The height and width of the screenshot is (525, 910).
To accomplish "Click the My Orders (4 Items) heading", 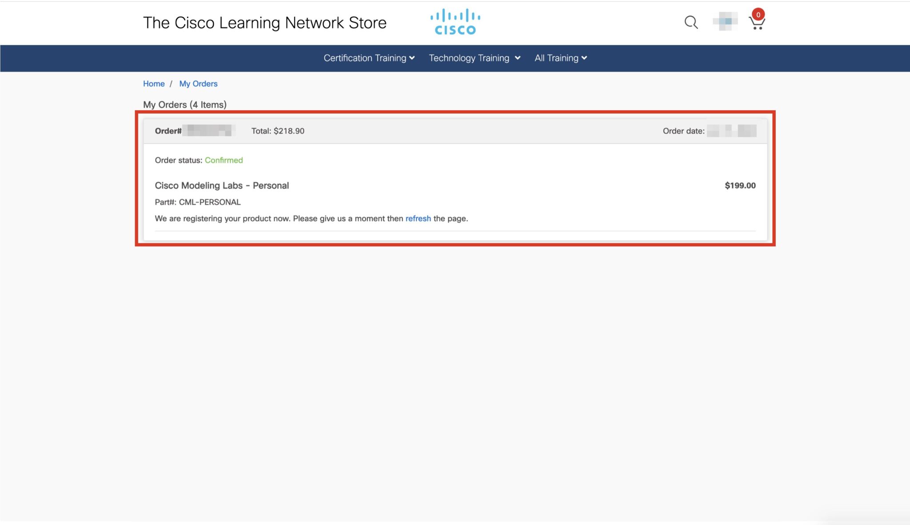I will tap(185, 104).
